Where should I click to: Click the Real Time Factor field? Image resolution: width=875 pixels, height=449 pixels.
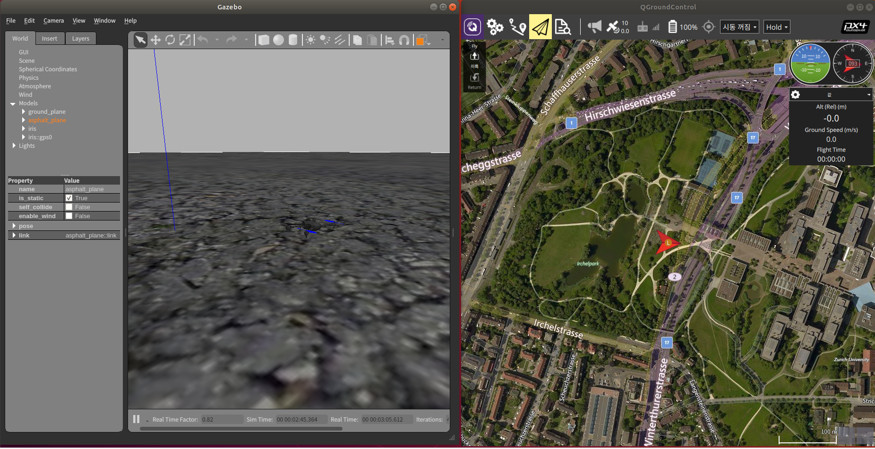coord(222,419)
